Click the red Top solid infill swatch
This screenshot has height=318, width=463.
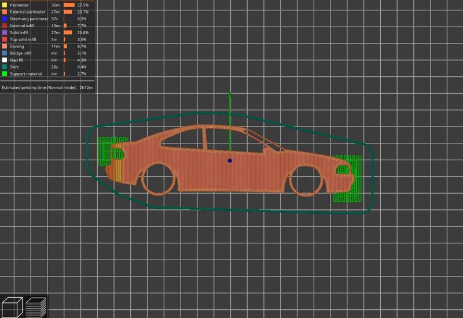5,39
